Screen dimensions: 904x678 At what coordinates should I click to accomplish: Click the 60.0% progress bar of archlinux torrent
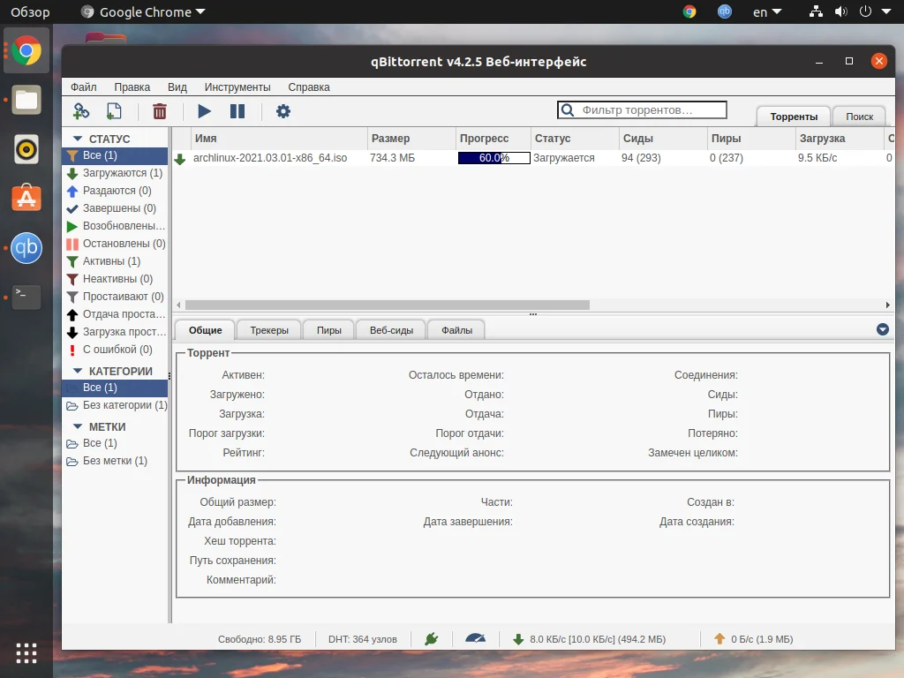coord(493,158)
